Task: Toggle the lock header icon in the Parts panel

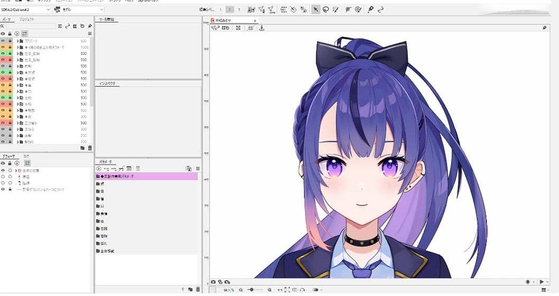Action: point(10,33)
